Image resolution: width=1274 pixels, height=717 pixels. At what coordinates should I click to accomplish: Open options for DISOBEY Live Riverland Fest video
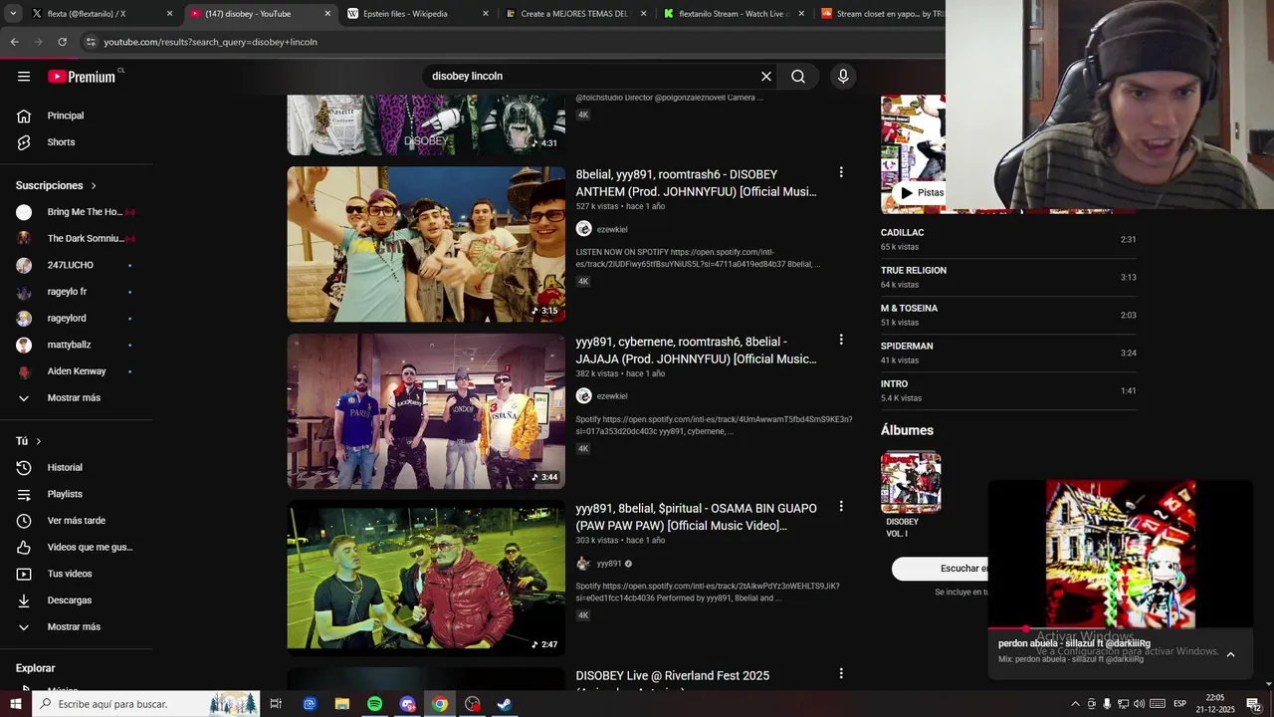click(841, 673)
